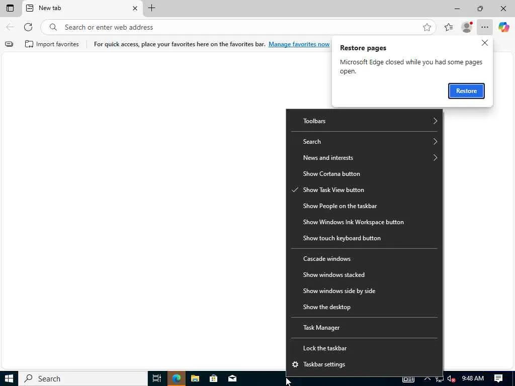Uncheck Show Task View button

tap(364, 189)
